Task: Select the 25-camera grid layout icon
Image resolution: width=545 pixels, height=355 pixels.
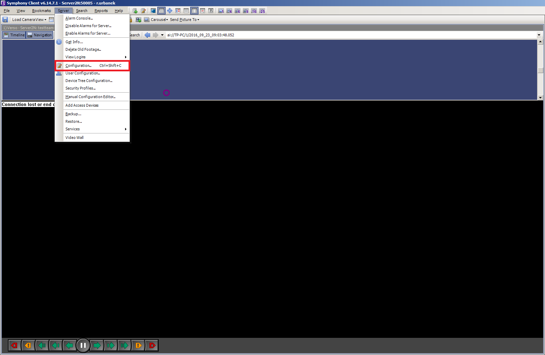Action: (262, 11)
